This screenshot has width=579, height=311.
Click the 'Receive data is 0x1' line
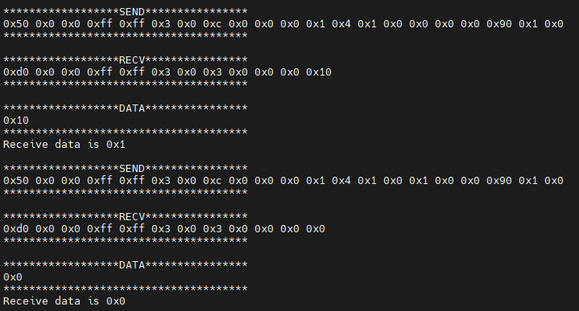pyautogui.click(x=64, y=145)
